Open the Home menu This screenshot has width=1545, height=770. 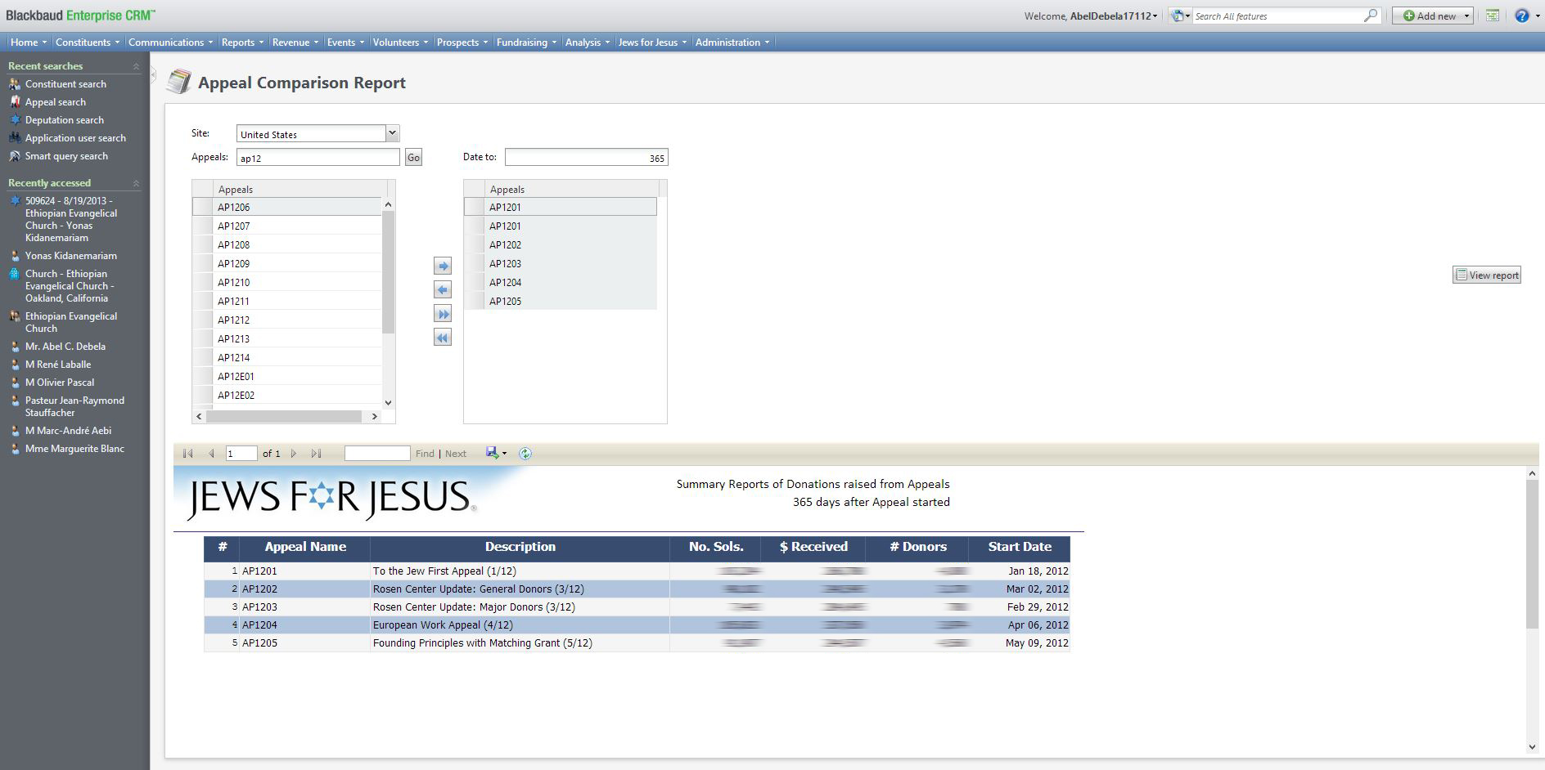[29, 43]
